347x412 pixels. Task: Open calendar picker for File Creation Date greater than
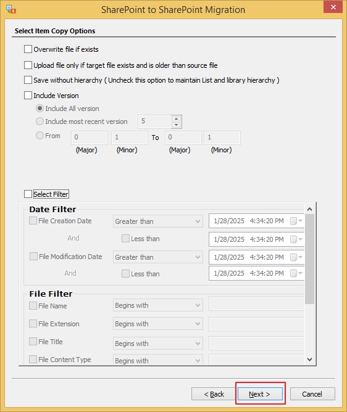point(296,221)
